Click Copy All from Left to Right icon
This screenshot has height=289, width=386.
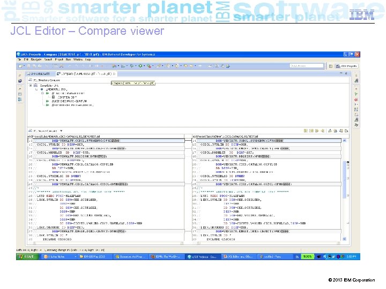pyautogui.click(x=306, y=131)
